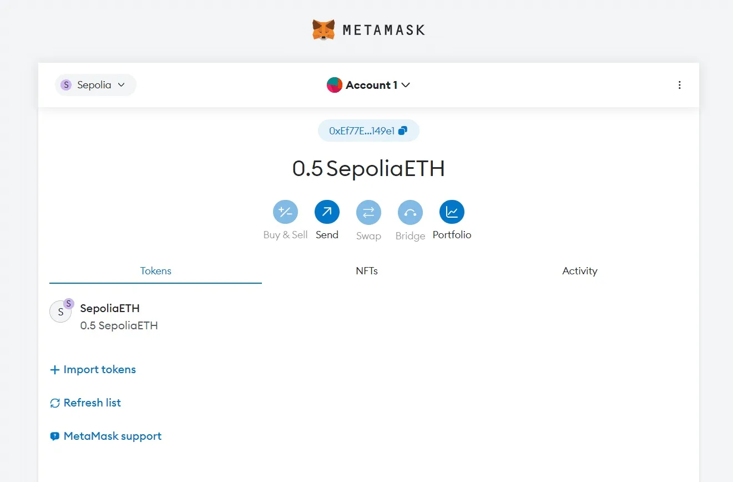Select the Tokens tab
This screenshot has width=733, height=482.
(155, 271)
